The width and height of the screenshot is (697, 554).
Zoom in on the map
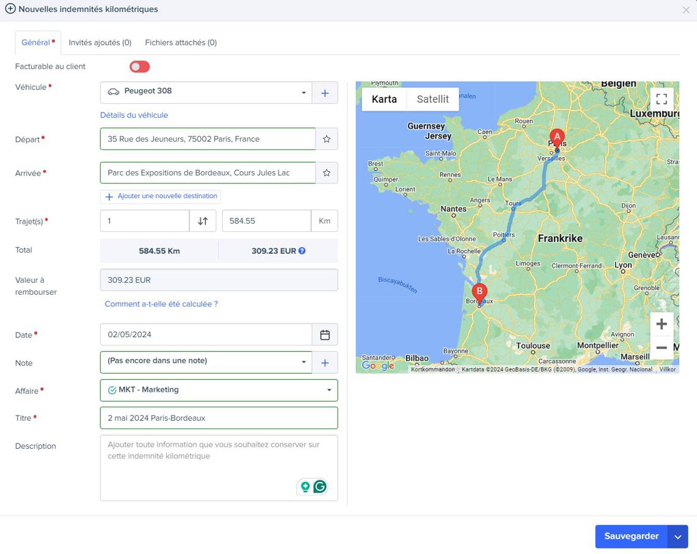tap(661, 324)
